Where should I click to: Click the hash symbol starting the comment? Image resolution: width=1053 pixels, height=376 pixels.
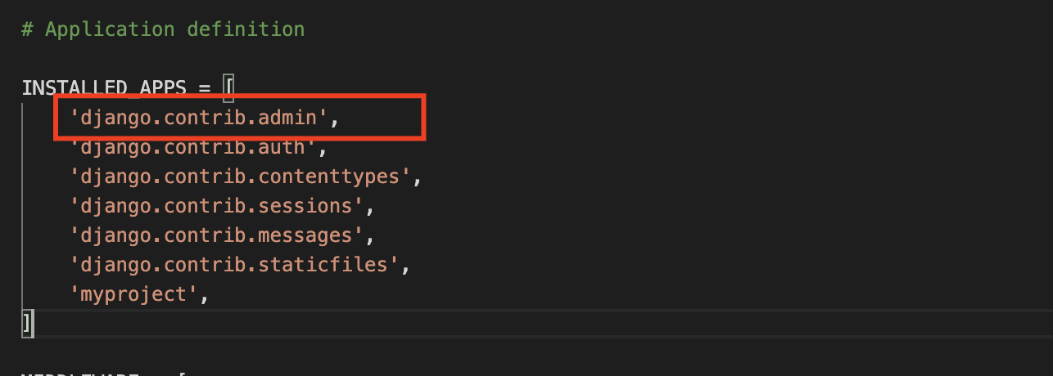click(27, 29)
